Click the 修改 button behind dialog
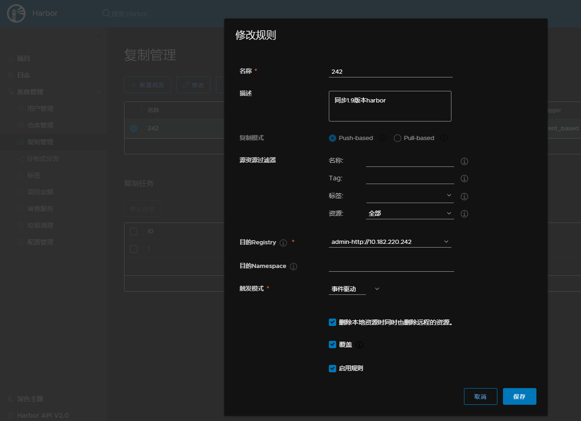 [194, 85]
